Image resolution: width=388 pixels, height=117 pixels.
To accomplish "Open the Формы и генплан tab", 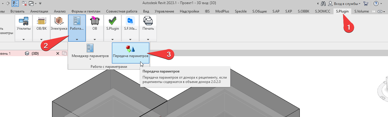I will click(86, 11).
